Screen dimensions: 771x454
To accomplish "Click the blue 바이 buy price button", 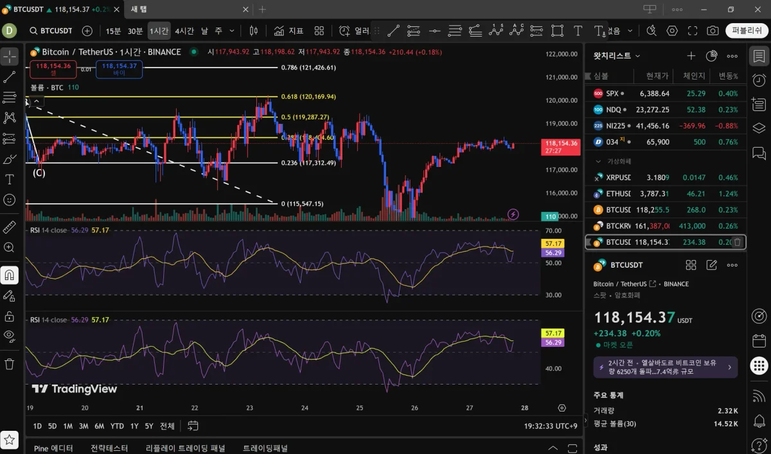I will [x=119, y=69].
